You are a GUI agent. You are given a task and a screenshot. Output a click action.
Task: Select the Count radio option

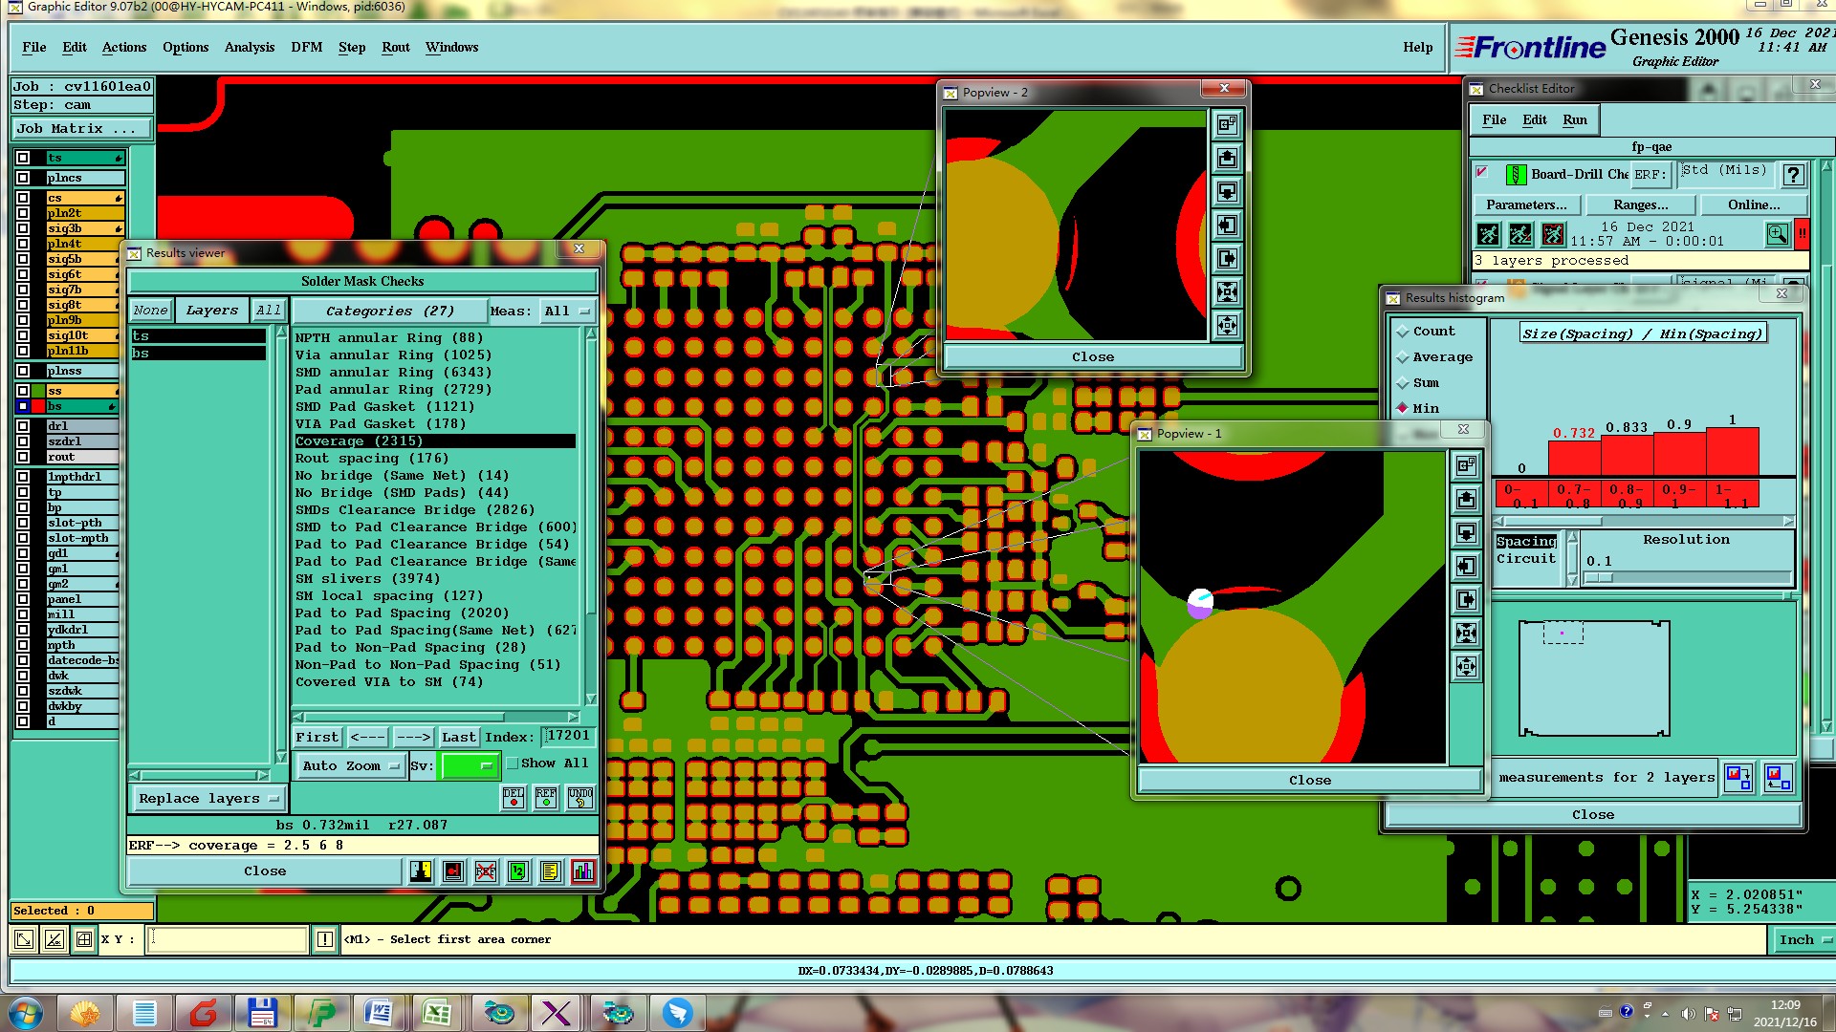(x=1404, y=332)
